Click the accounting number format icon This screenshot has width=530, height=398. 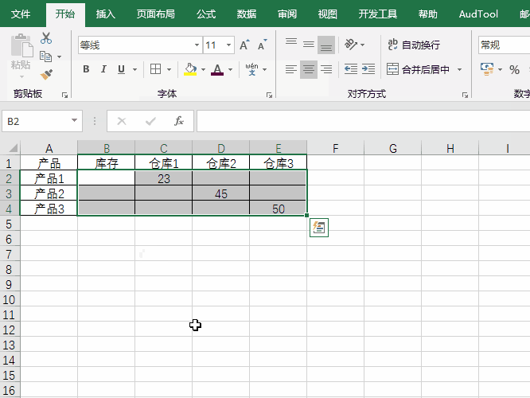pyautogui.click(x=487, y=69)
